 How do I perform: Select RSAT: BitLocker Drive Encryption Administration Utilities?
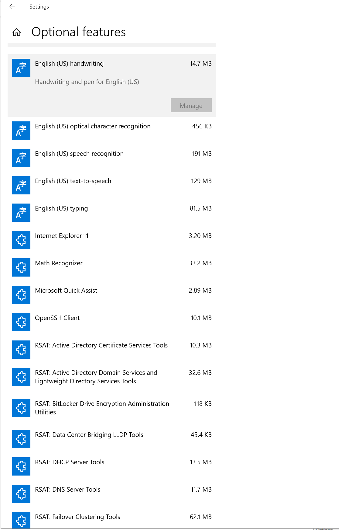coord(102,408)
